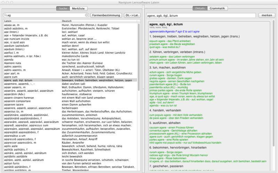The image size is (278, 173).
Task: Select the row 'agenda' in word list
Action: click(x=70, y=60)
